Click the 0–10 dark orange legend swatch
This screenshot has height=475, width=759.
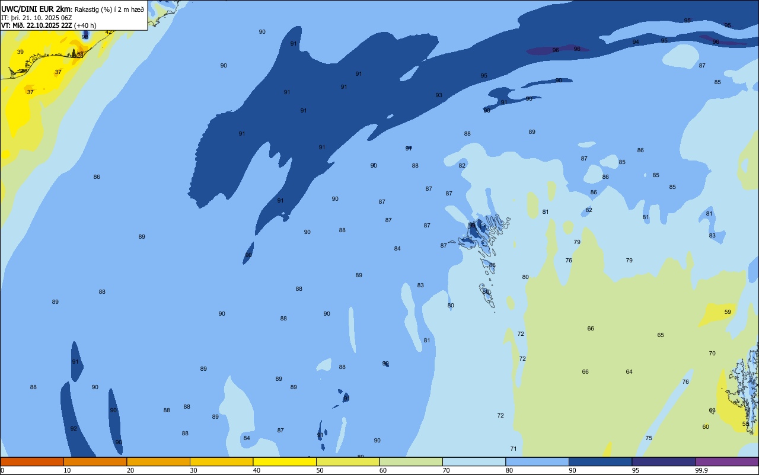click(32, 461)
